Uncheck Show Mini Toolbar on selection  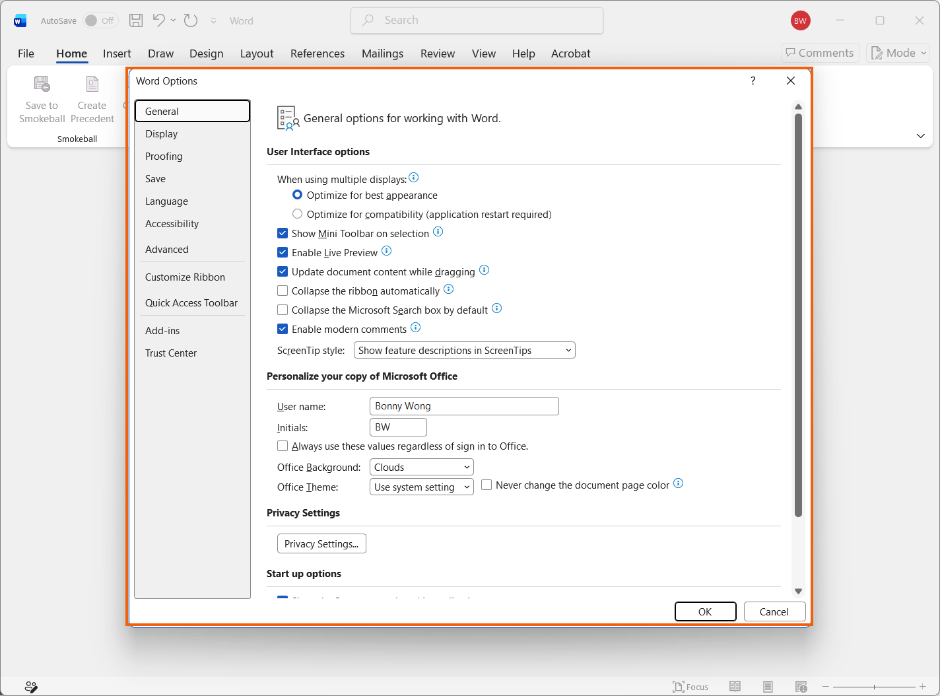(x=283, y=233)
